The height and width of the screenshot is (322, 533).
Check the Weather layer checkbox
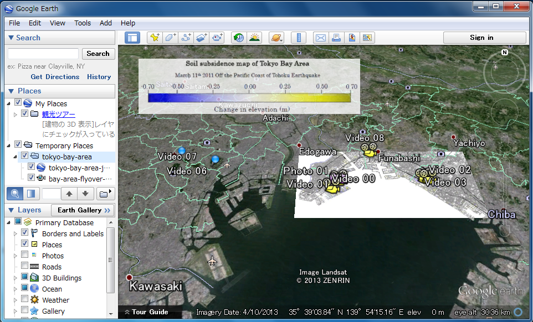[25, 300]
